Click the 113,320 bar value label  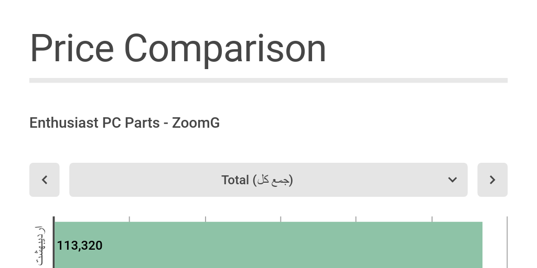point(80,245)
